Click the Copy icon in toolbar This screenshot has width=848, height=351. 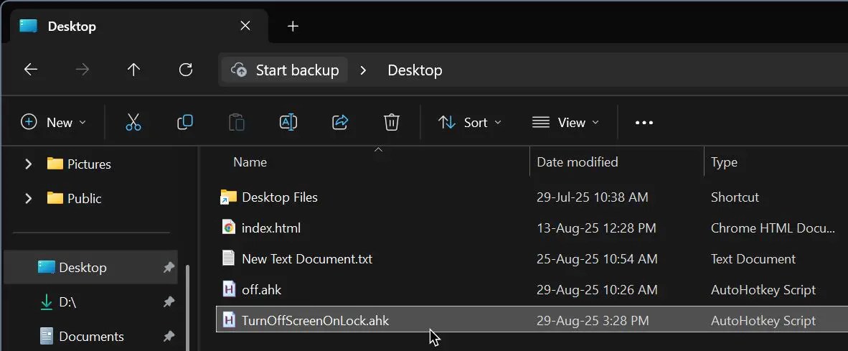[185, 122]
